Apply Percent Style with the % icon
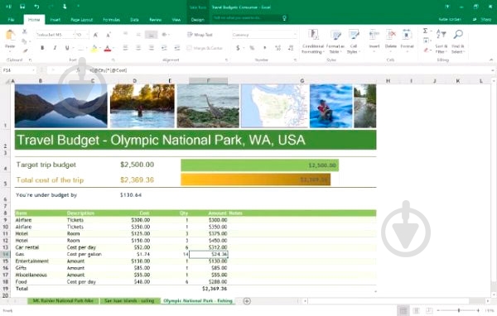 [x=252, y=48]
